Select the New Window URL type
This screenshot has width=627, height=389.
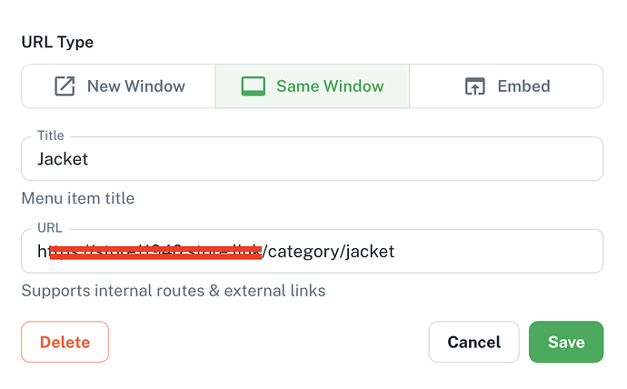point(118,86)
